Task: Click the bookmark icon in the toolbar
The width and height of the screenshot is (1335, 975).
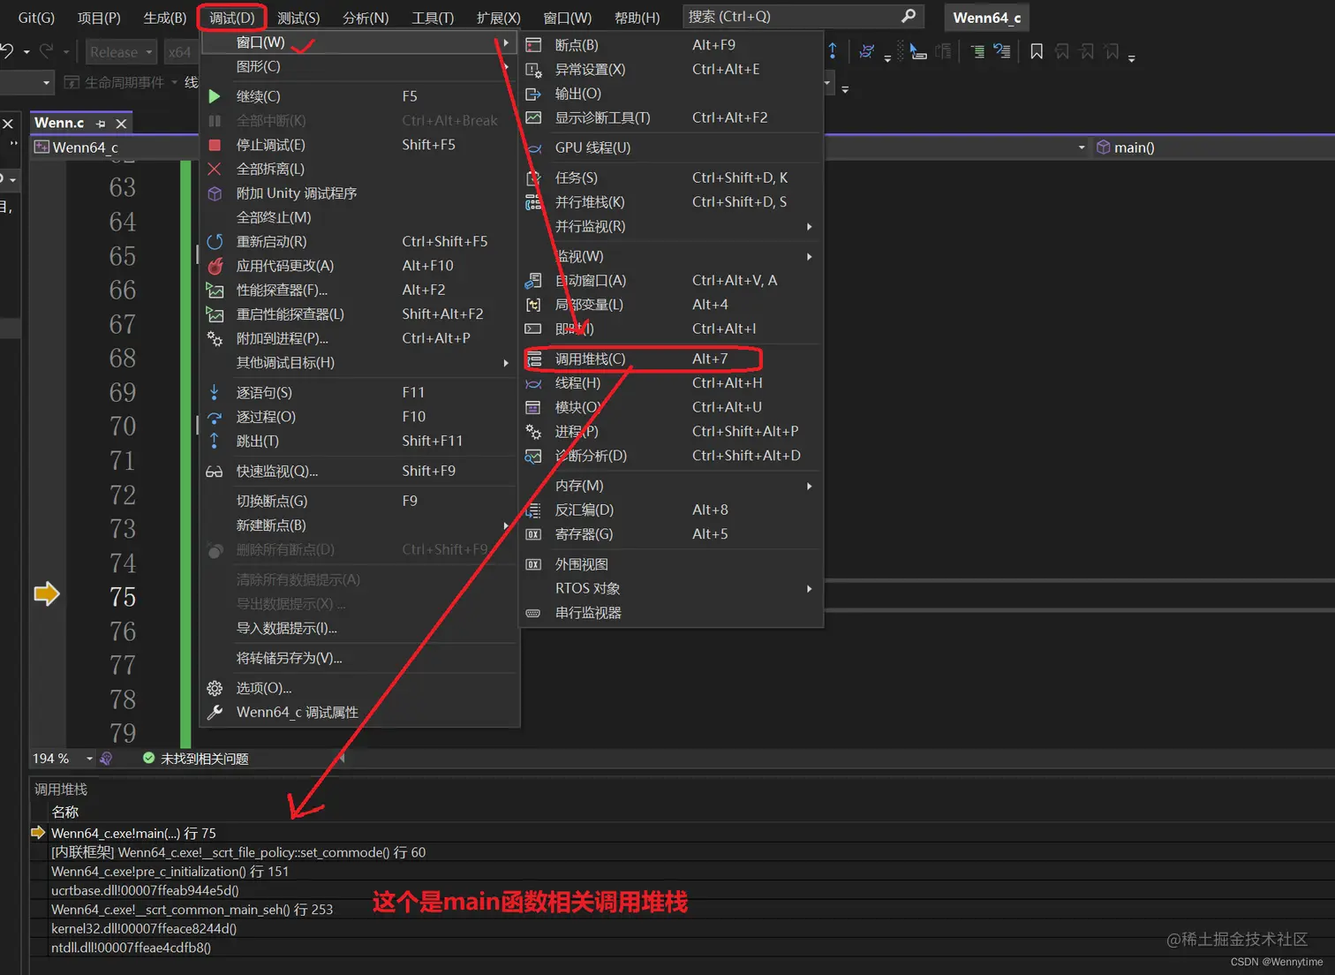Action: tap(1037, 52)
